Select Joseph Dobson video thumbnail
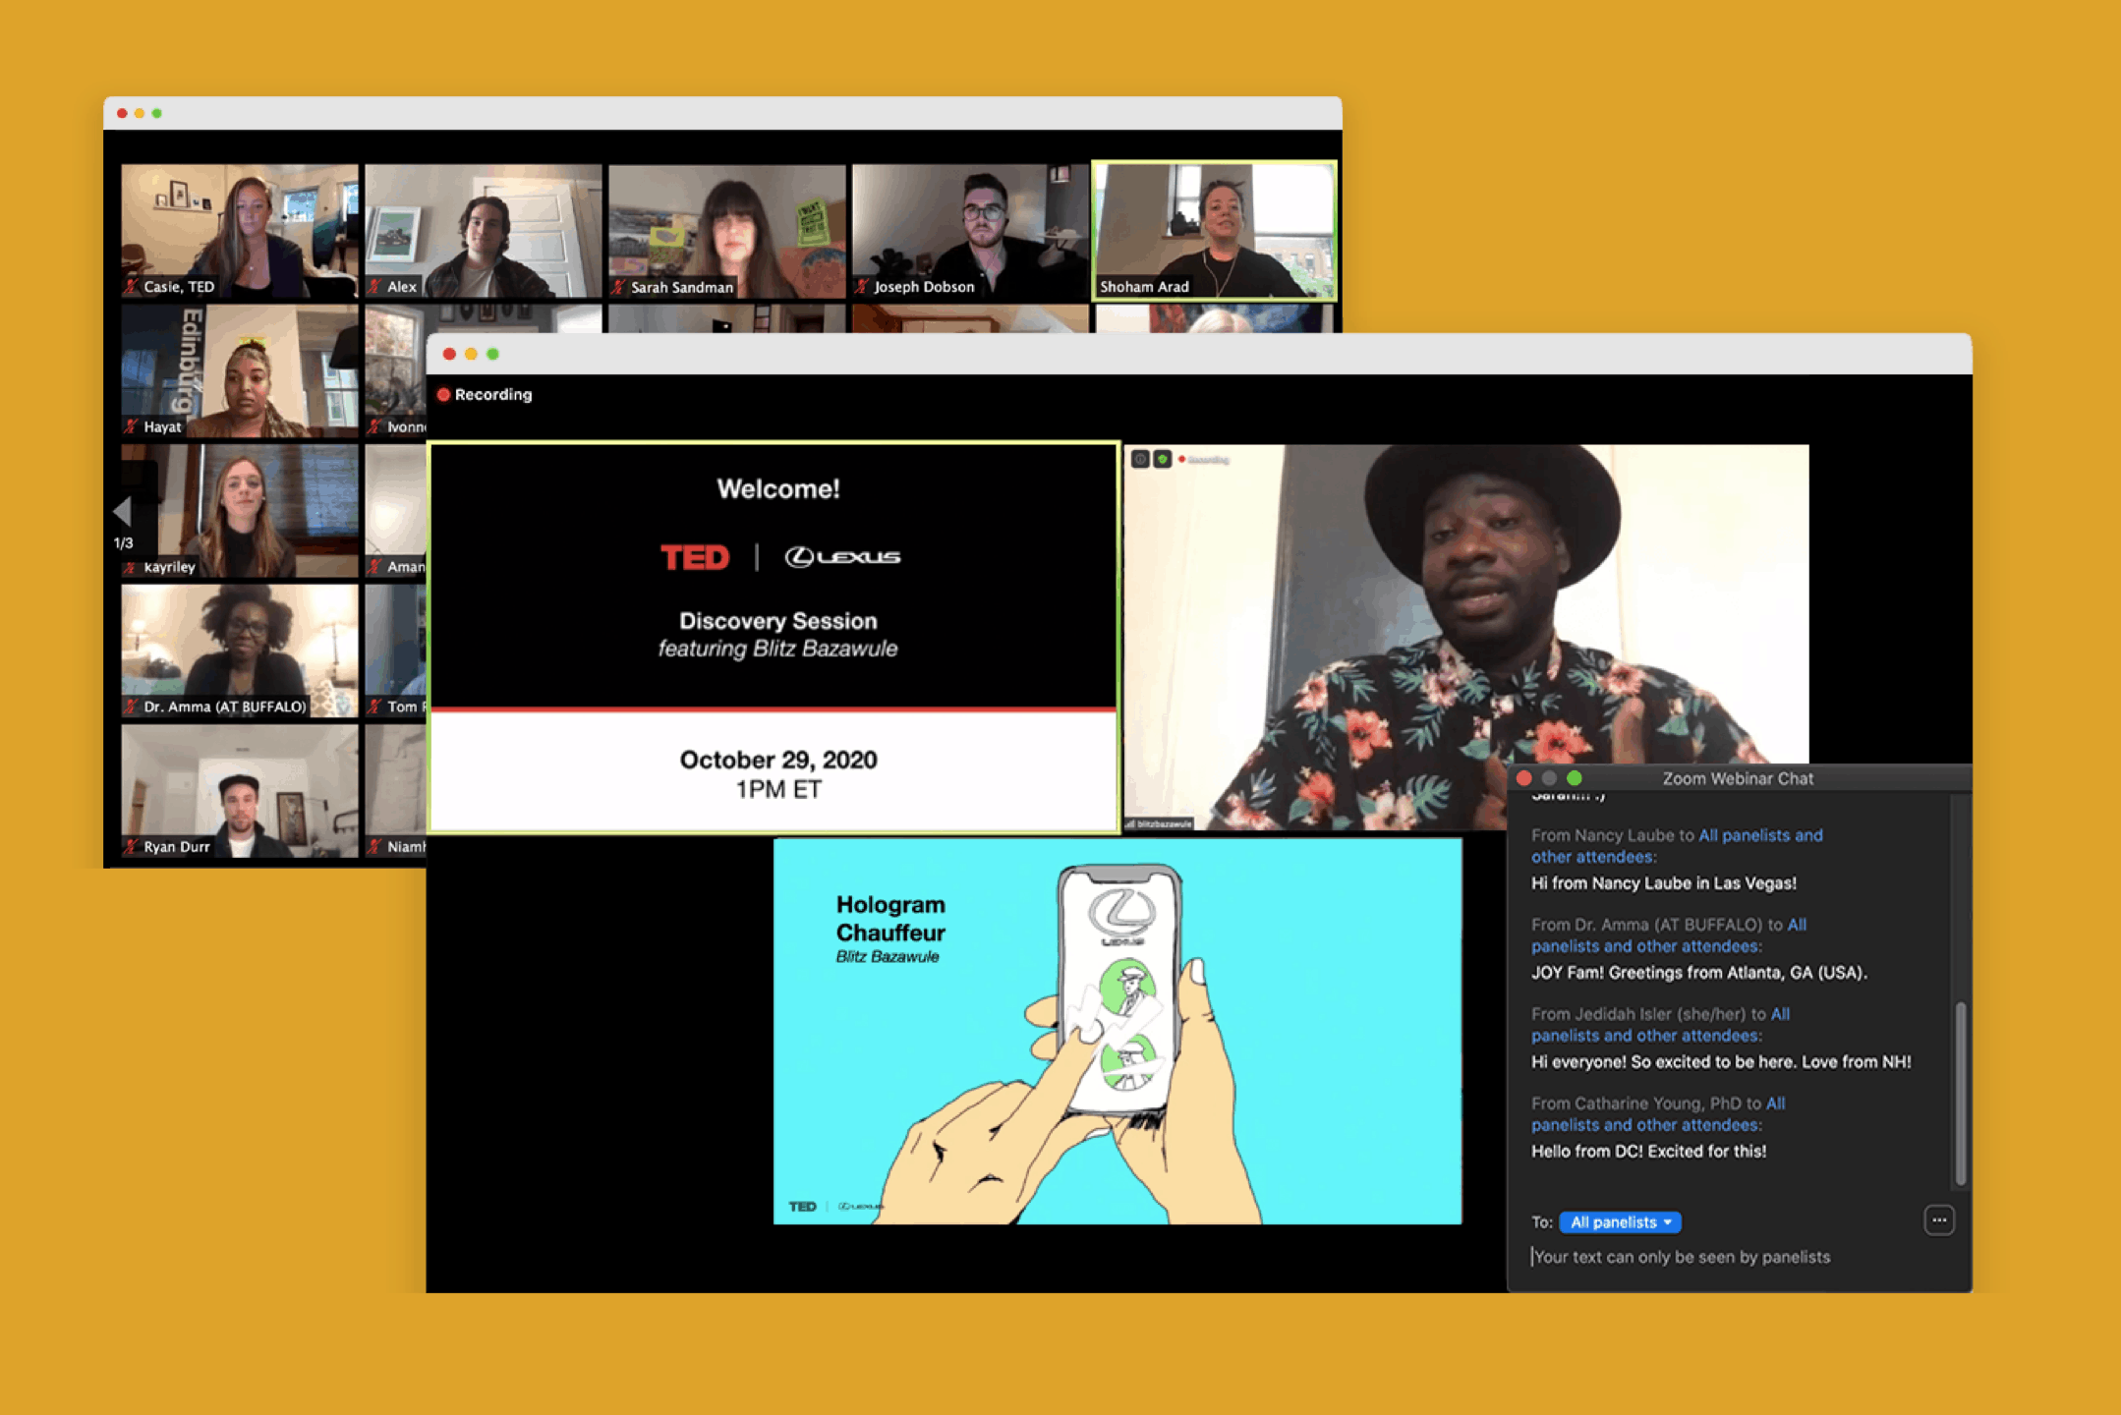This screenshot has width=2121, height=1415. [x=971, y=230]
